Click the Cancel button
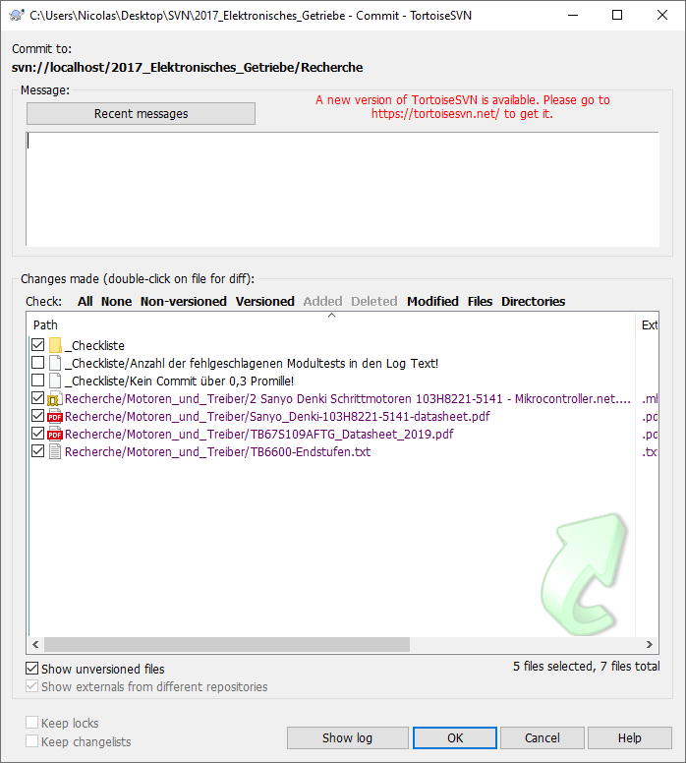Image resolution: width=686 pixels, height=763 pixels. click(x=542, y=738)
